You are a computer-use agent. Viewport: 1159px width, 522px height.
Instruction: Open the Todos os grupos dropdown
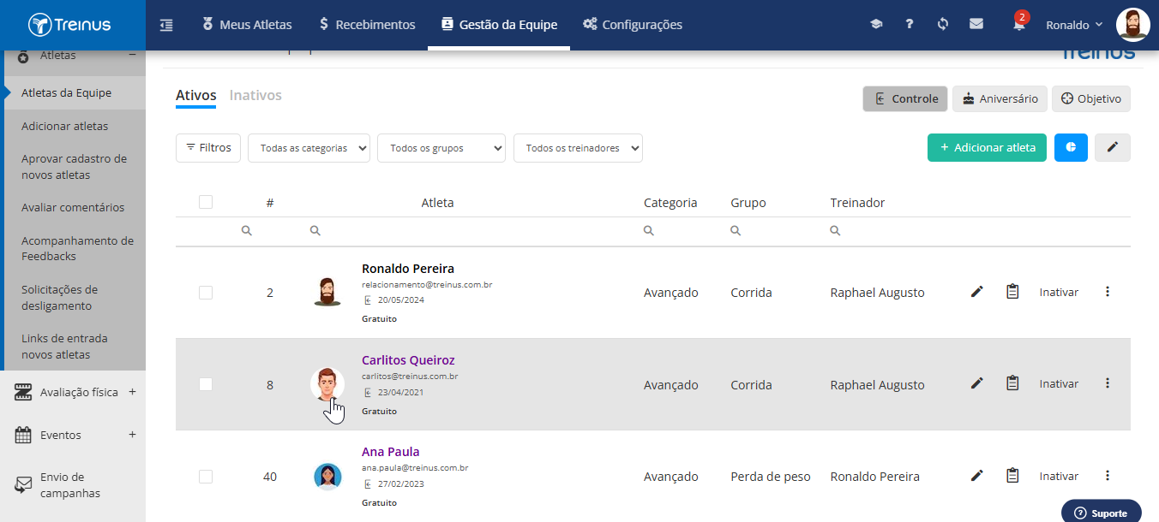tap(441, 148)
